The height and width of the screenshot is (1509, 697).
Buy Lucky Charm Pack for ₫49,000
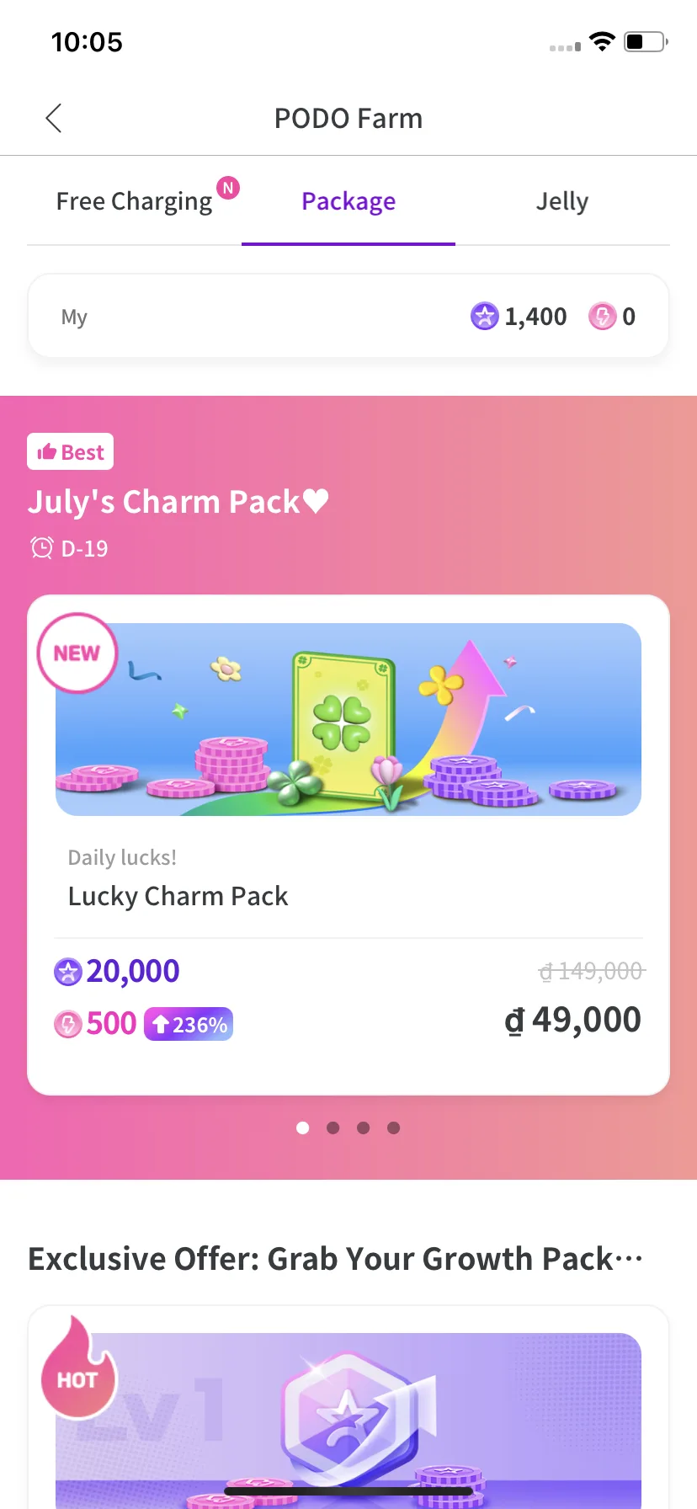(572, 1020)
